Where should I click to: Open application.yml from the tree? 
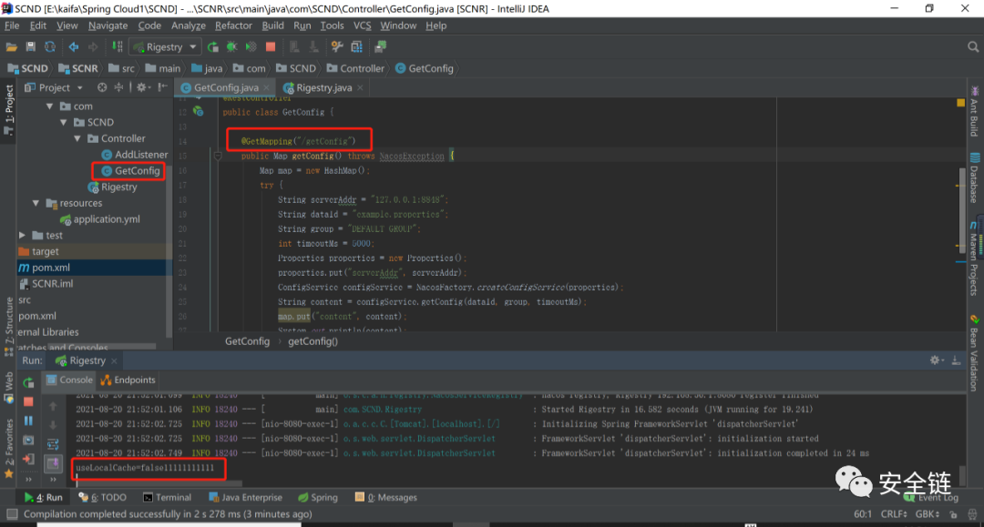100,219
